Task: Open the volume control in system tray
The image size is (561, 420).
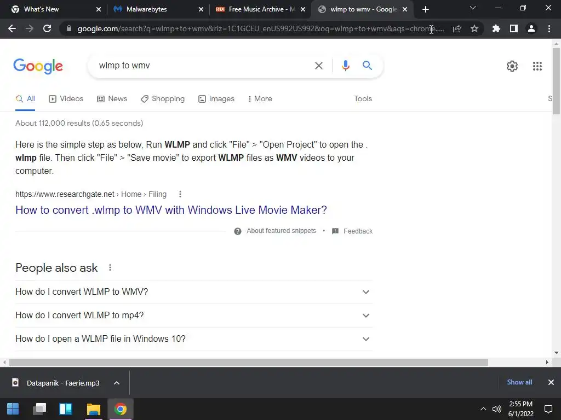Action: point(496,409)
